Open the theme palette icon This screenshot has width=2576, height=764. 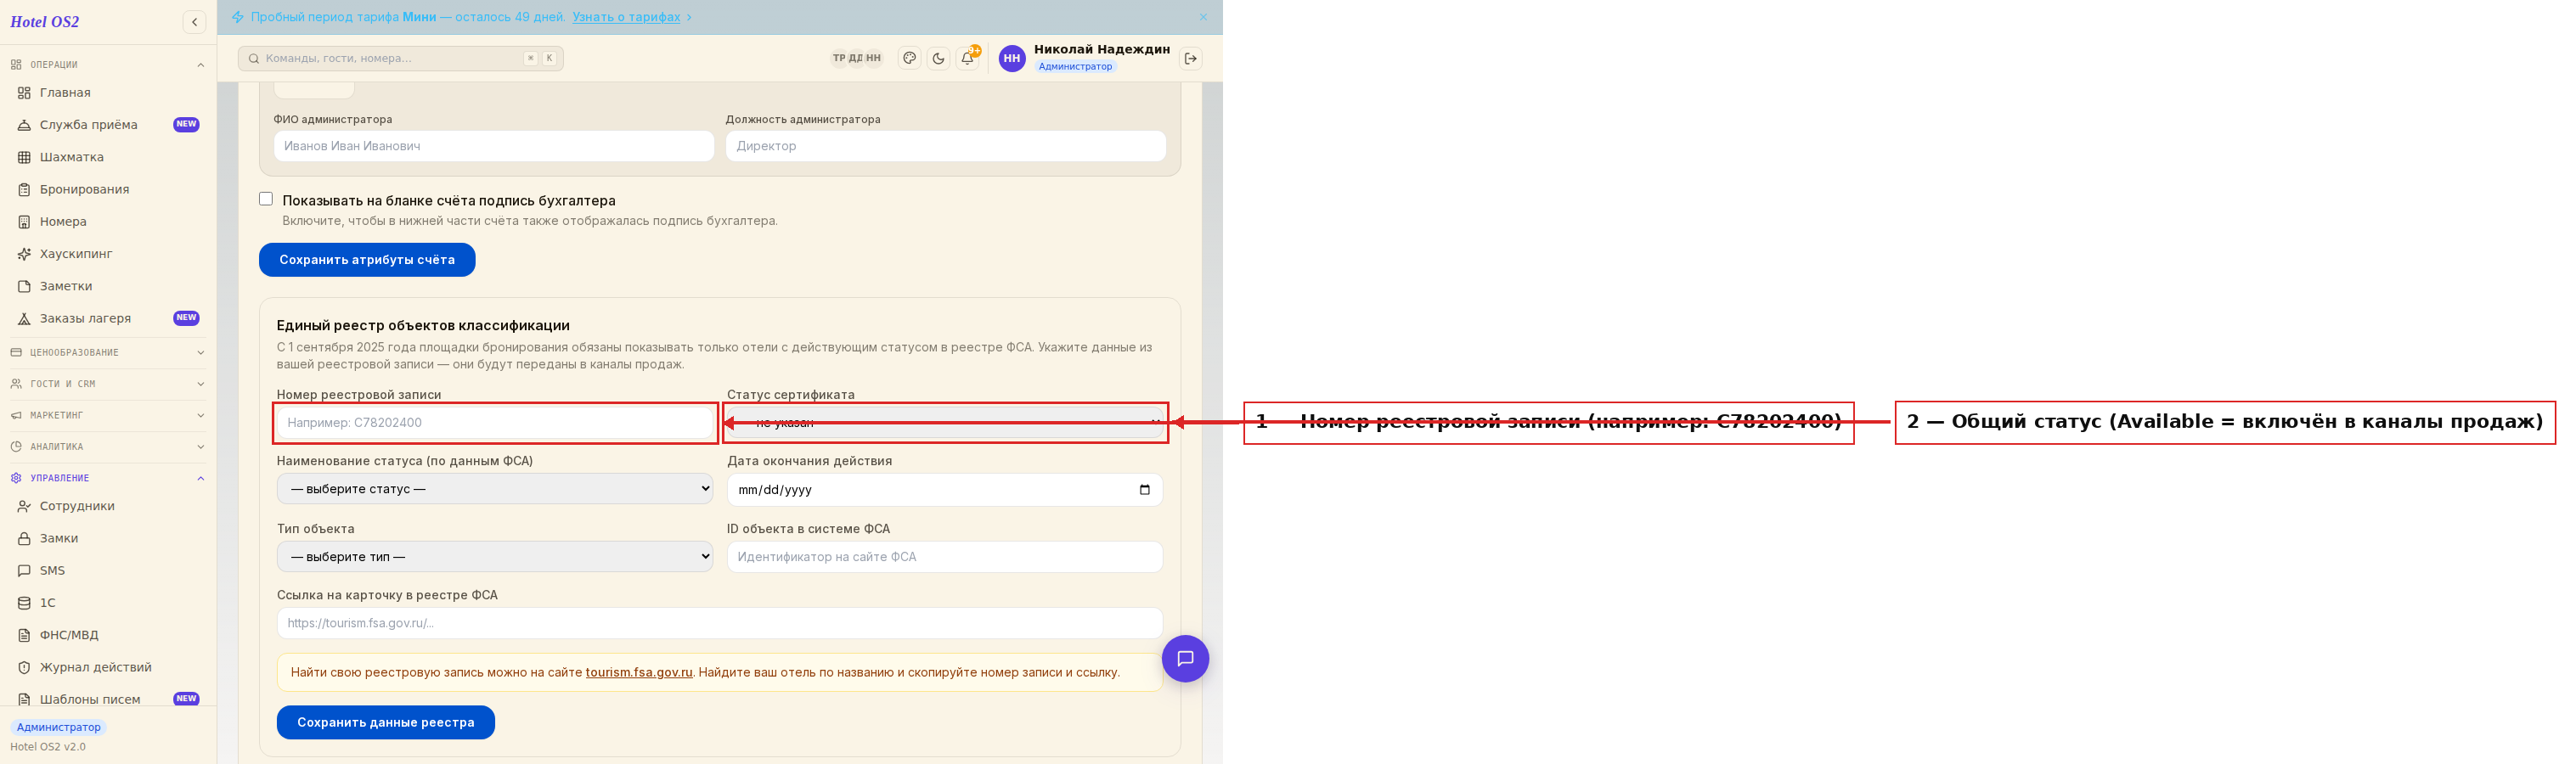[x=909, y=58]
